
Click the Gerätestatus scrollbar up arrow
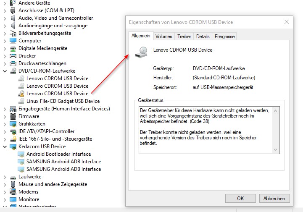(276, 111)
